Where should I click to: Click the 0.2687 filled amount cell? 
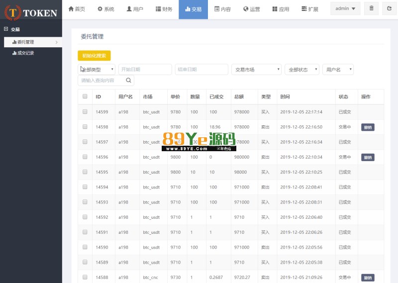[x=216, y=278]
